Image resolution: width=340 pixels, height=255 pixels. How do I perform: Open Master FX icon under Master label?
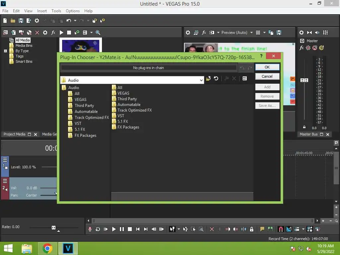[301, 48]
